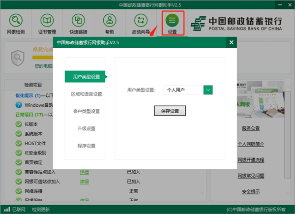Click the green check next to IE版本
The height and width of the screenshot is (214, 295).
pos(19,124)
